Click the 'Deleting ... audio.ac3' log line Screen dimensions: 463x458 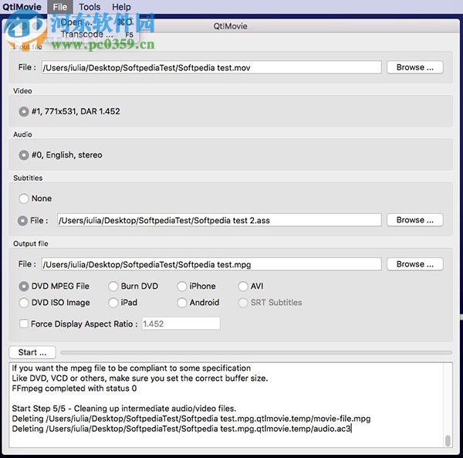181,429
